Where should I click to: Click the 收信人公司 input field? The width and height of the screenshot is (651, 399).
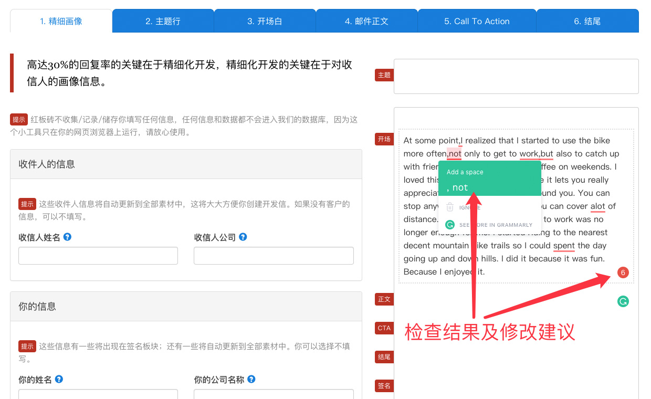[274, 256]
